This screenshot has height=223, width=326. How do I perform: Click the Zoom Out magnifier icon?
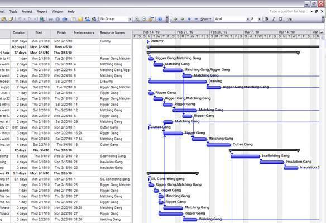(x=144, y=19)
